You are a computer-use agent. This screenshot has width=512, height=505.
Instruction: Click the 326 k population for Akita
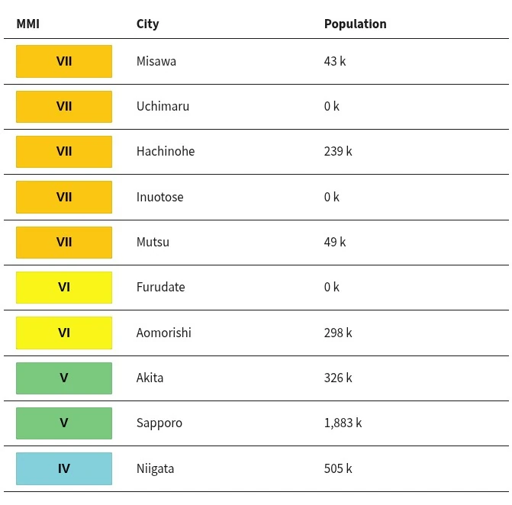pos(338,378)
